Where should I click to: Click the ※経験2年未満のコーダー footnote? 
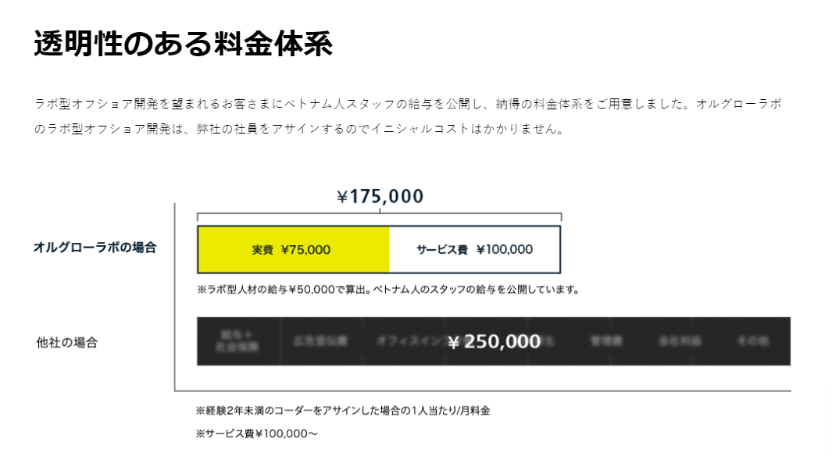click(x=343, y=410)
